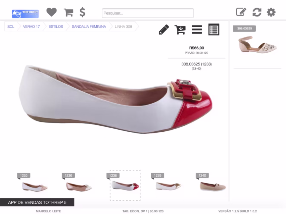The width and height of the screenshot is (286, 214).
Task: Choose shoe variant 1236 thumbnail
Action: coord(79,186)
